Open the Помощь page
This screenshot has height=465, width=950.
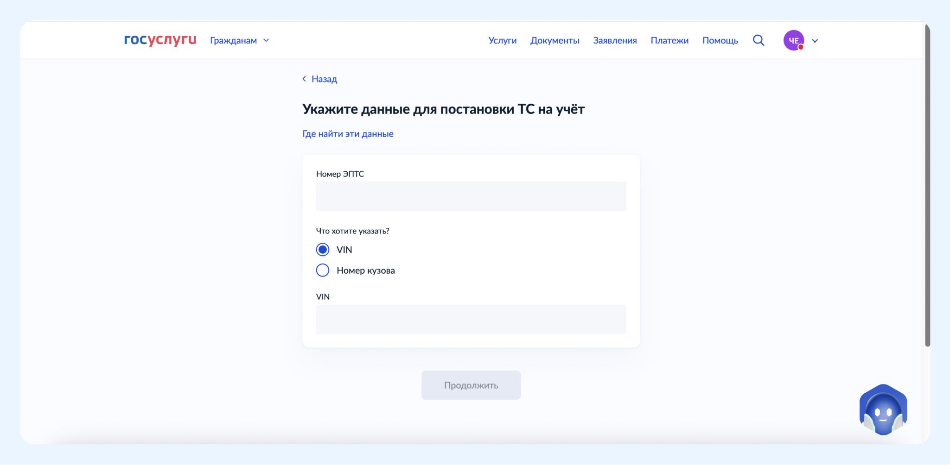720,40
